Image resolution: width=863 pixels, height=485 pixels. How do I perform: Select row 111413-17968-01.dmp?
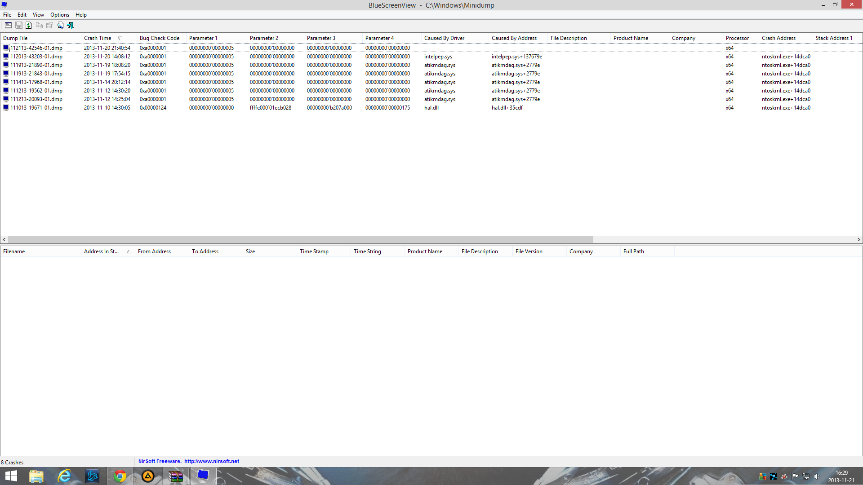click(431, 82)
